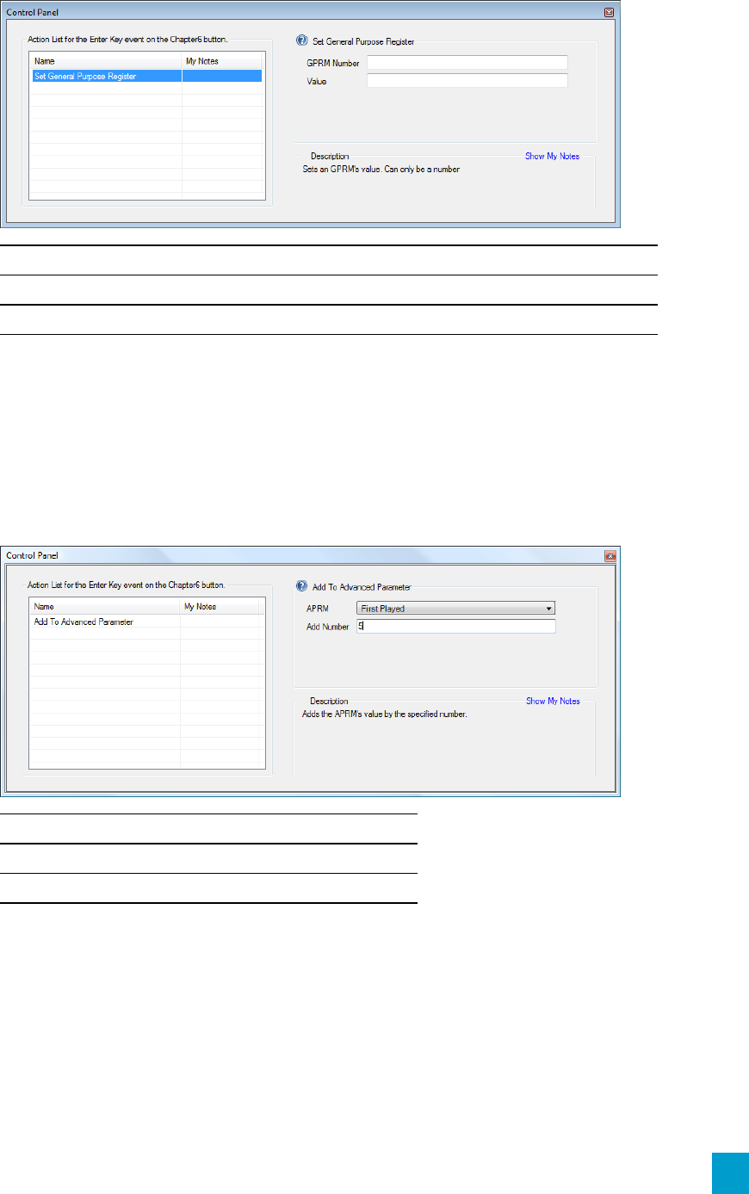Viewport: 749px width, 1194px height.
Task: Click help icon beside Set General Purpose Register
Action: coord(301,40)
